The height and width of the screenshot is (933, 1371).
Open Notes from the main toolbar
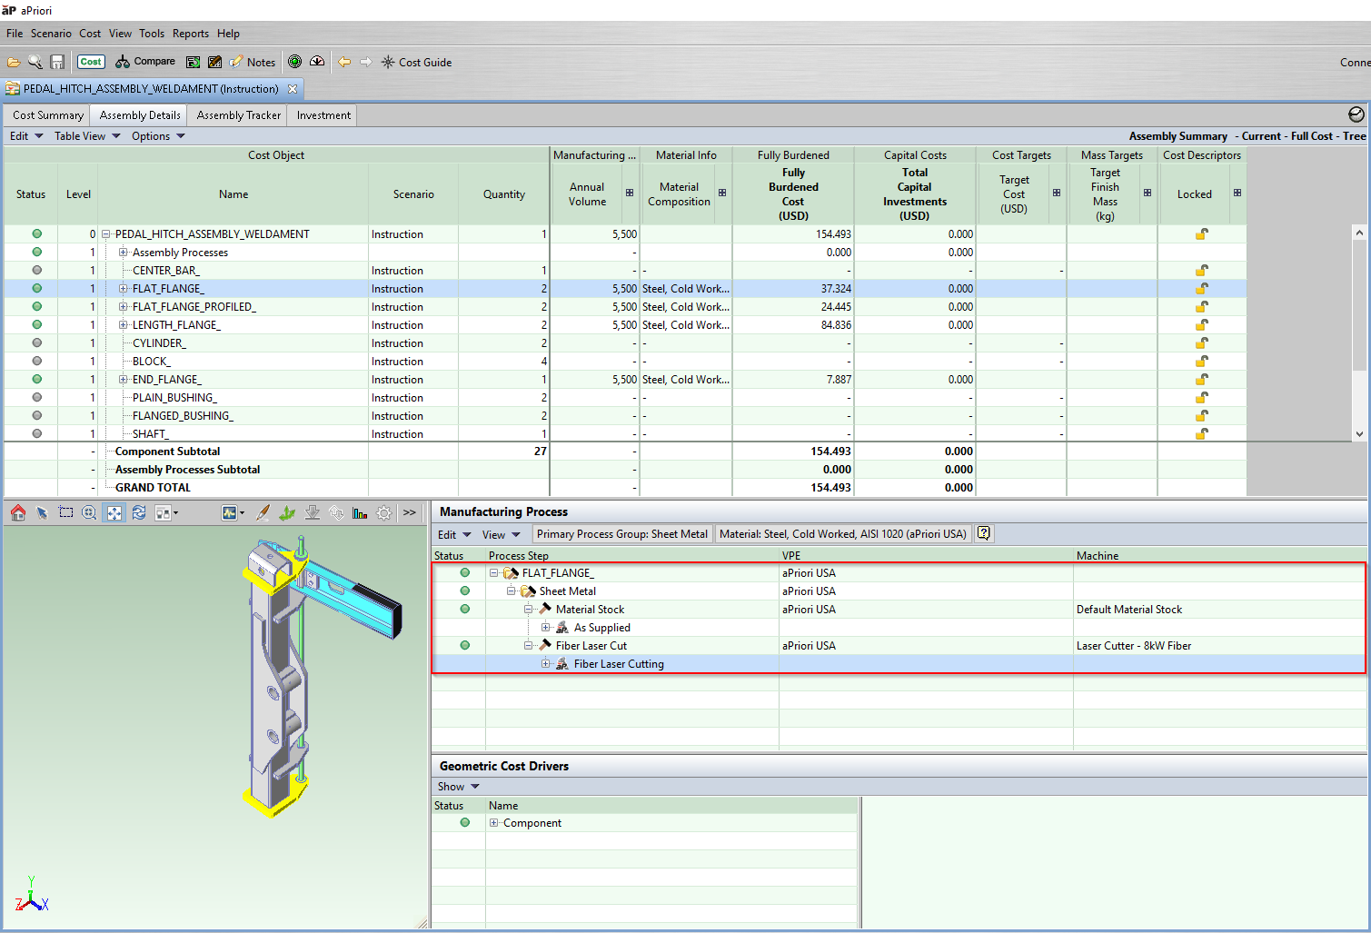[253, 62]
